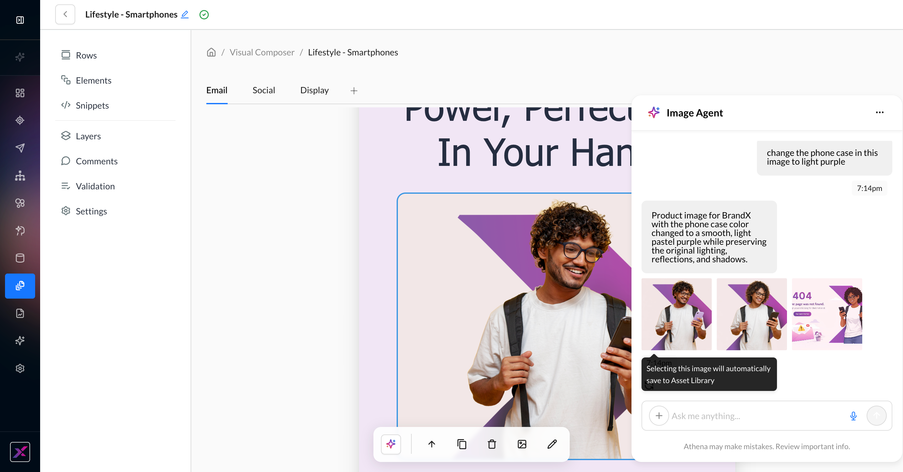Open the document chart report sidebar icon
This screenshot has height=472, width=903.
(20, 314)
